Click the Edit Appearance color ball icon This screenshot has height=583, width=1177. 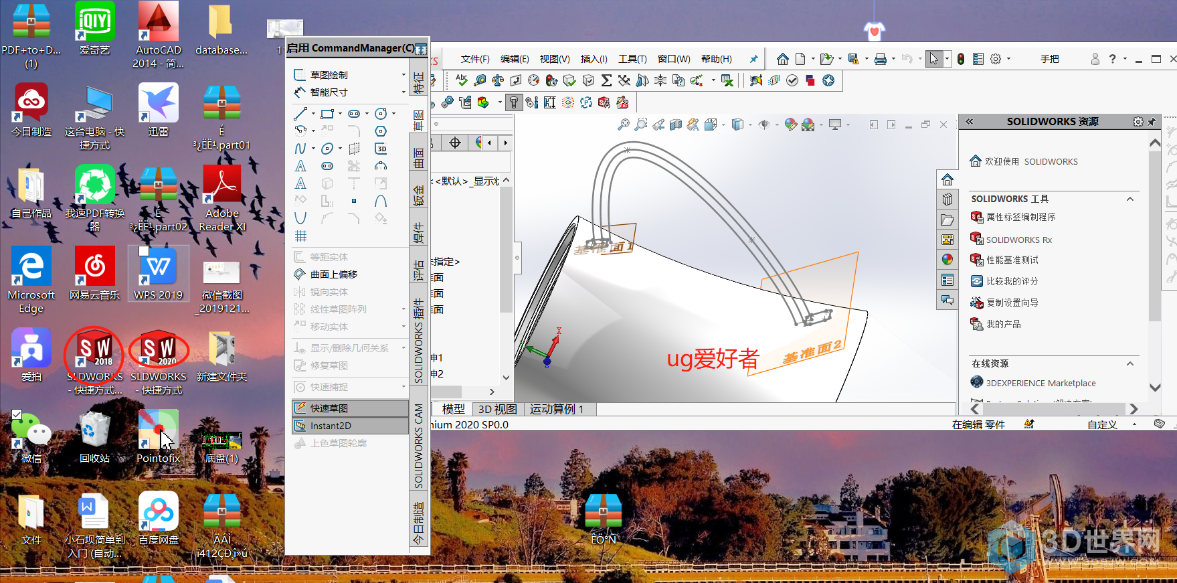pyautogui.click(x=790, y=124)
